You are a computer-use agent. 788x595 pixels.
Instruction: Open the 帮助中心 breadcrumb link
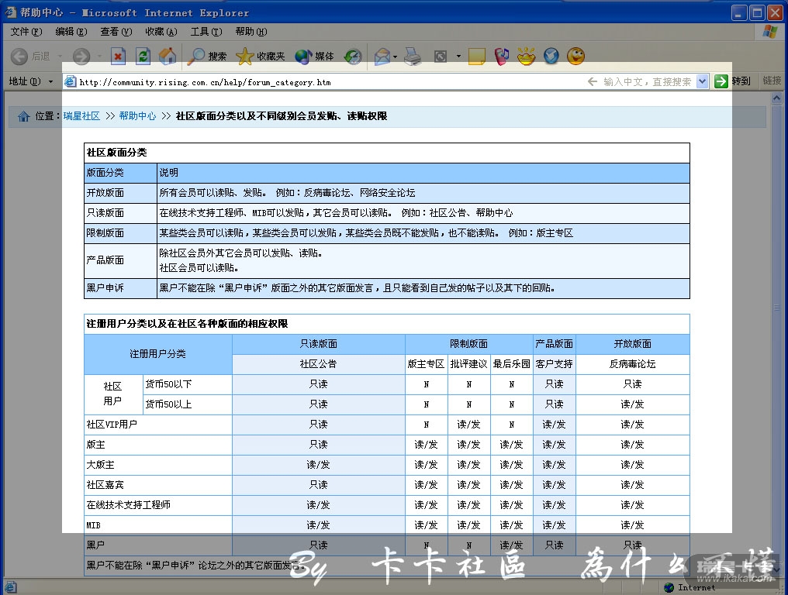[x=137, y=116]
